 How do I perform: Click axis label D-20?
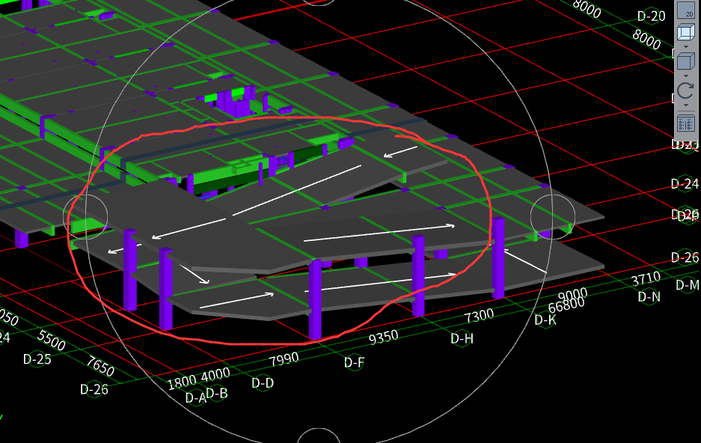click(x=652, y=16)
